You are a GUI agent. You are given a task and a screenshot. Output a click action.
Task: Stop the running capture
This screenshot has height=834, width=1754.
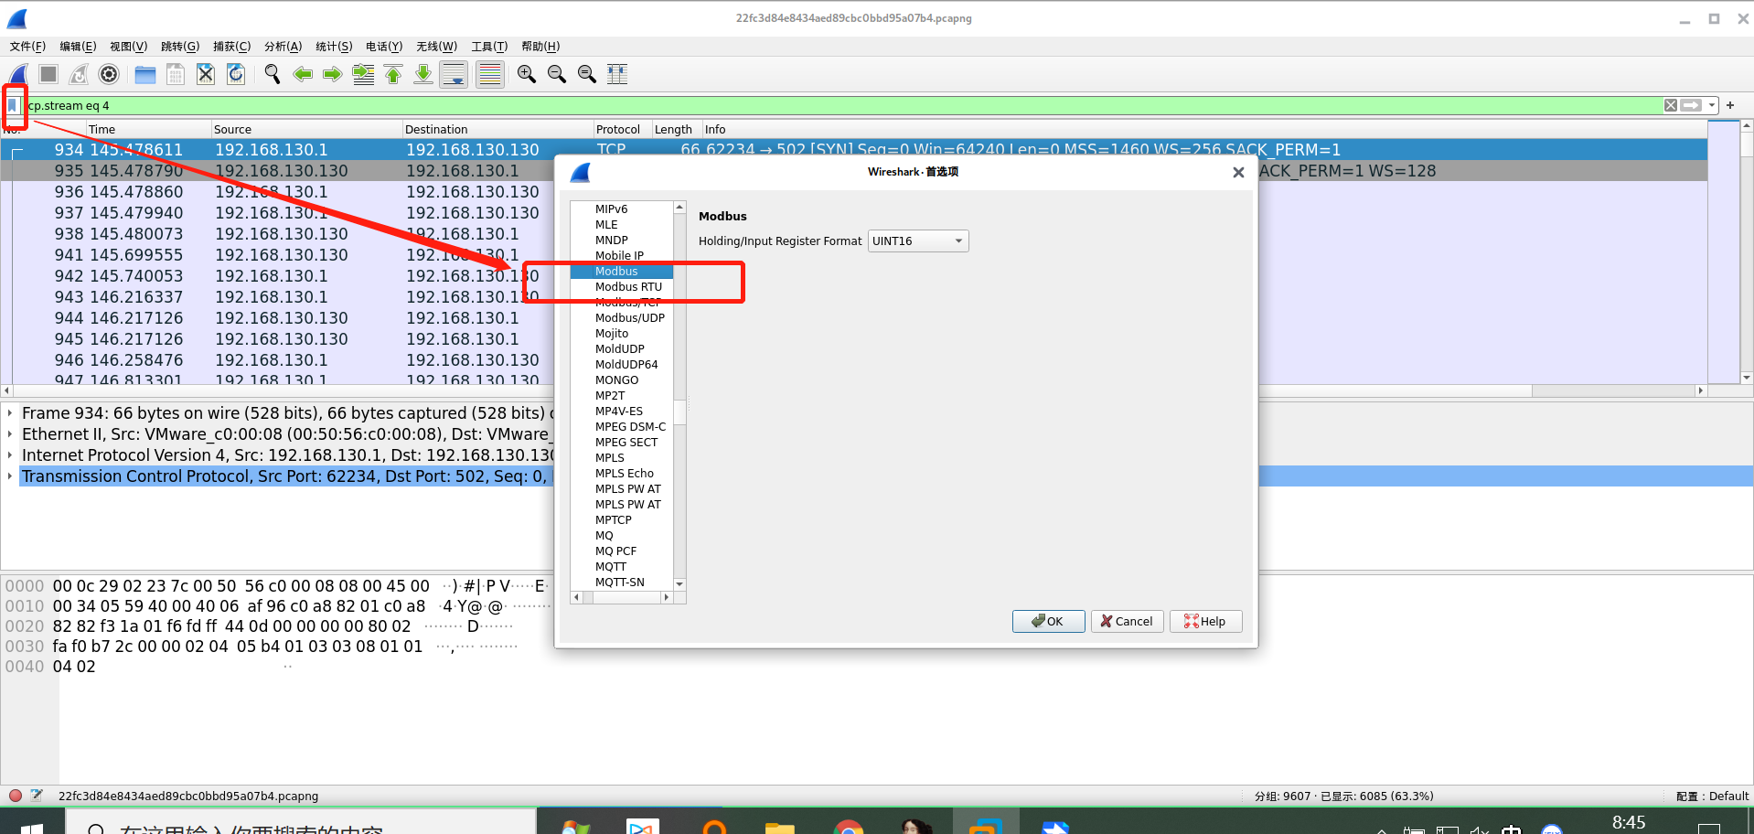(48, 74)
